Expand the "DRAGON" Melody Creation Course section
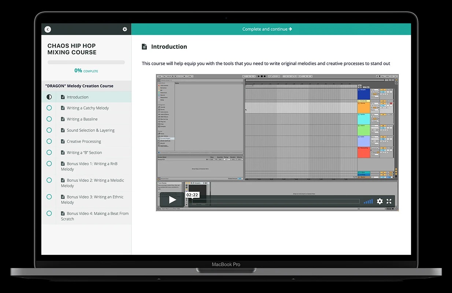The image size is (452, 293). [79, 86]
